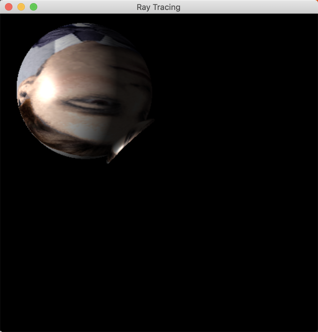Maximize the Ray Tracing window with green button
Viewport: 318px width, 332px height.
pos(34,7)
